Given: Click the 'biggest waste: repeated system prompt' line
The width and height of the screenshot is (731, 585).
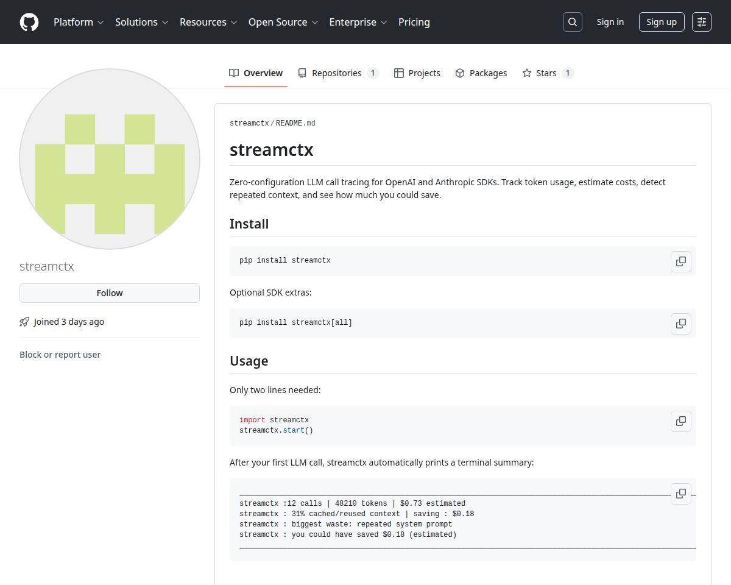Looking at the screenshot, I should coord(346,524).
